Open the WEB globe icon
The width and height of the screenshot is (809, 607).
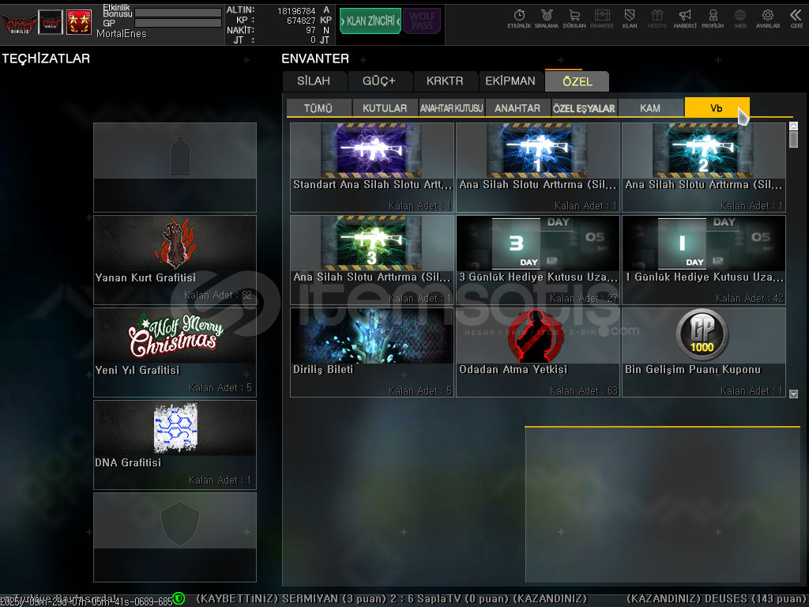(739, 19)
